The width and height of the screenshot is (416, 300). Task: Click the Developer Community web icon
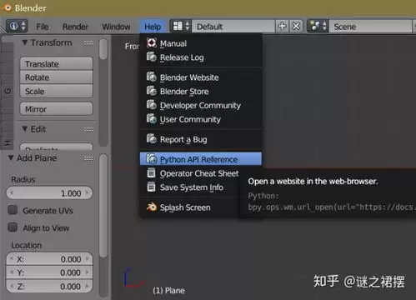point(152,105)
